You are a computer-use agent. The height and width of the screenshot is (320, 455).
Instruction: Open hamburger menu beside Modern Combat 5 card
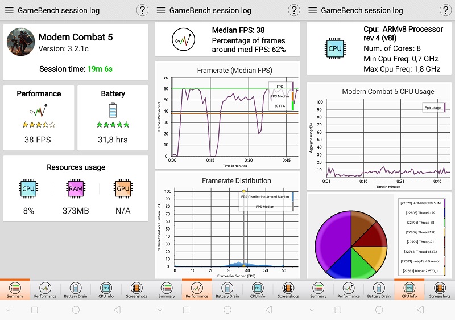tap(9, 10)
